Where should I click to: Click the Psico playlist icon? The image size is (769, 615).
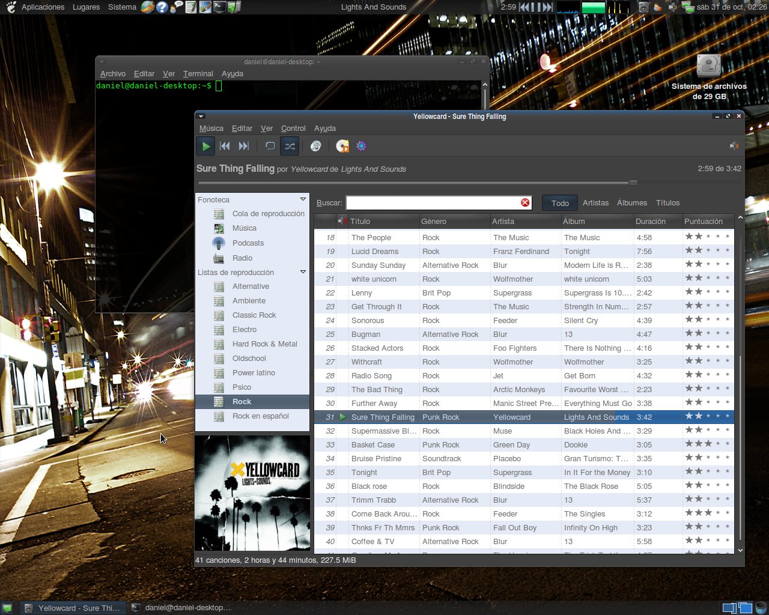pyautogui.click(x=219, y=387)
